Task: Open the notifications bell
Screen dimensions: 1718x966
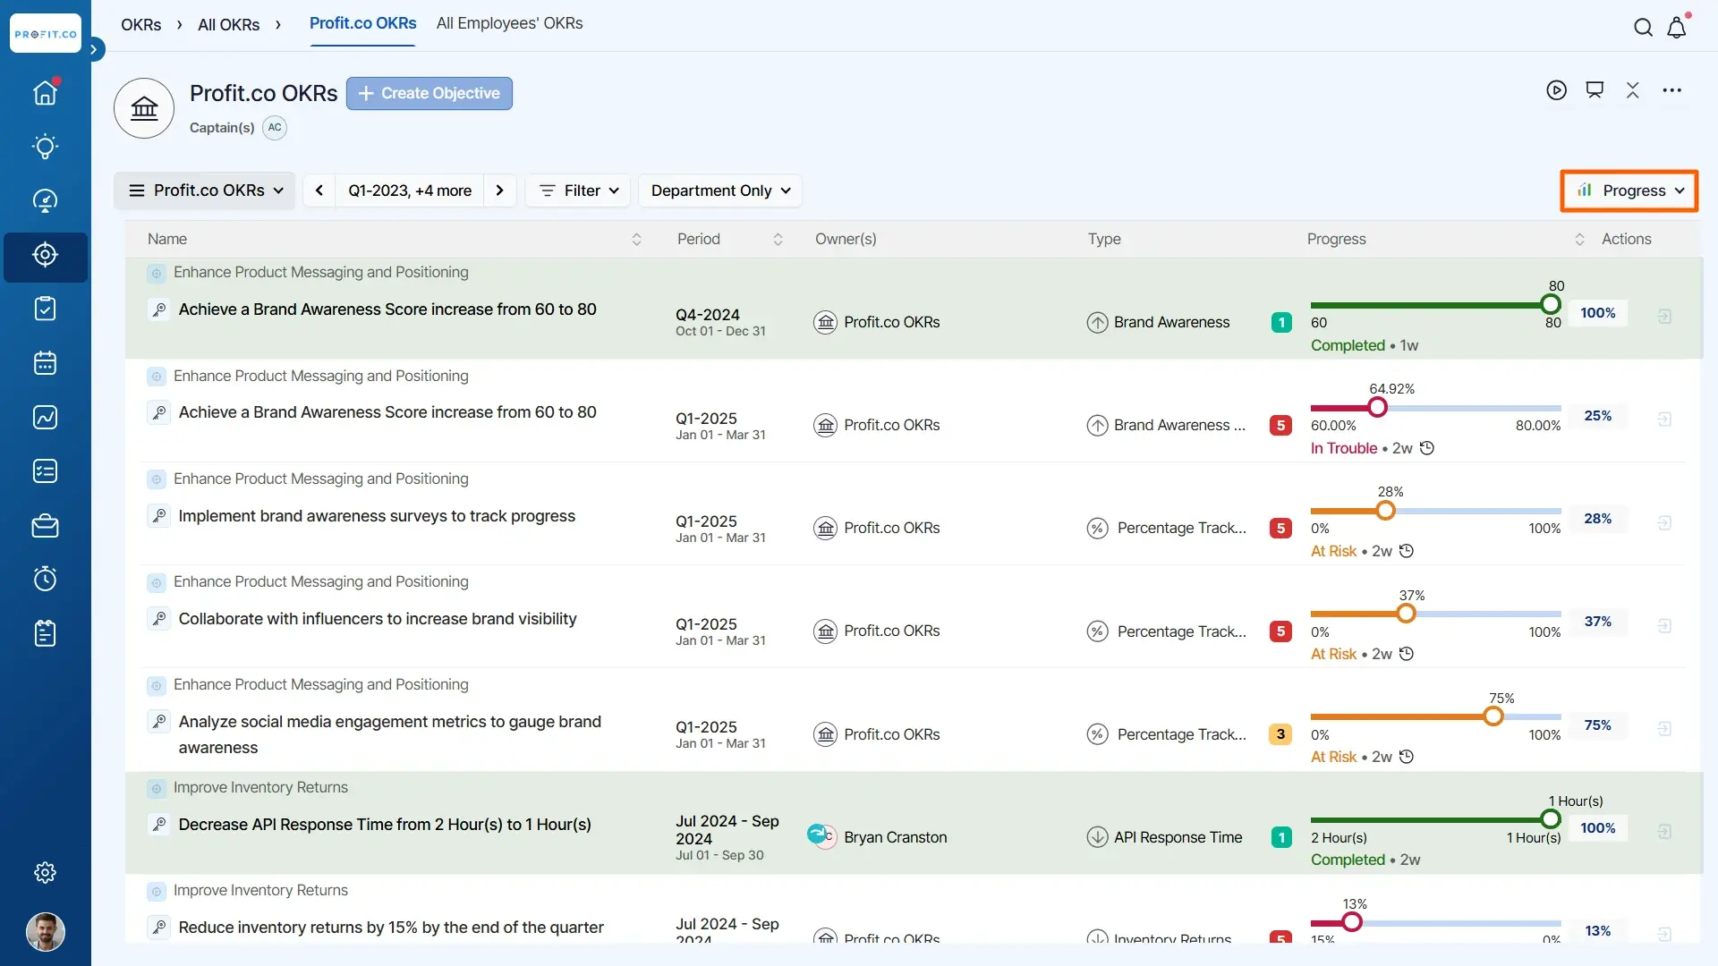Action: coord(1677,27)
